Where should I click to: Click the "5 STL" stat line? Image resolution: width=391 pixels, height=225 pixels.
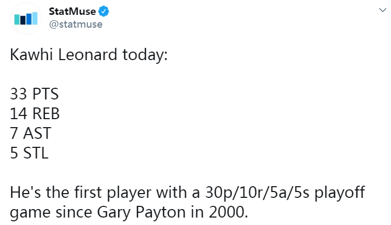click(29, 153)
